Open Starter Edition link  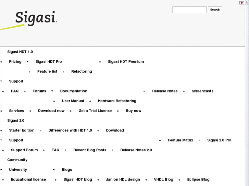pos(22,130)
